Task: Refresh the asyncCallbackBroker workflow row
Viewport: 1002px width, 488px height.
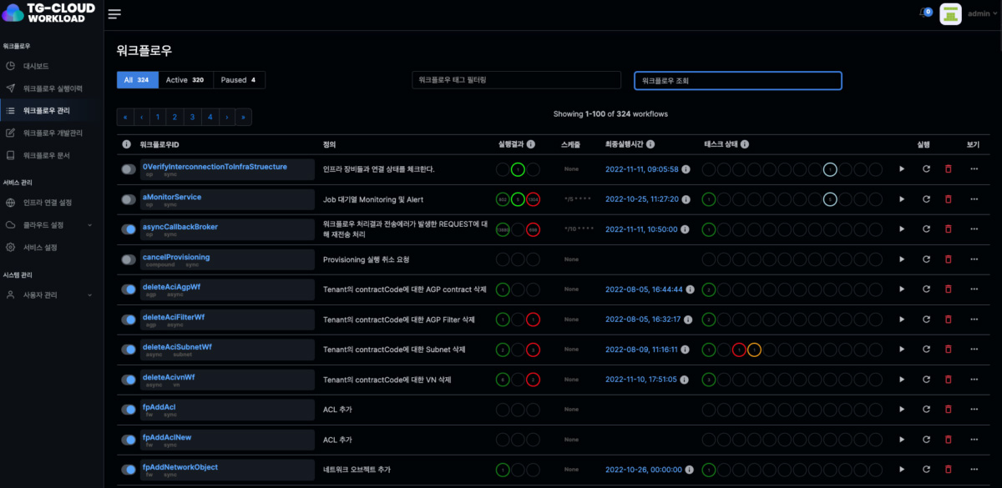Action: 925,229
